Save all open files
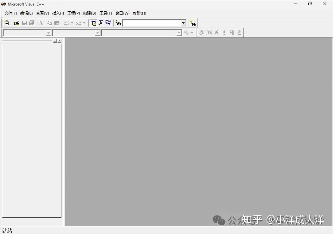Screen dimensions: 333x234 point(31,23)
